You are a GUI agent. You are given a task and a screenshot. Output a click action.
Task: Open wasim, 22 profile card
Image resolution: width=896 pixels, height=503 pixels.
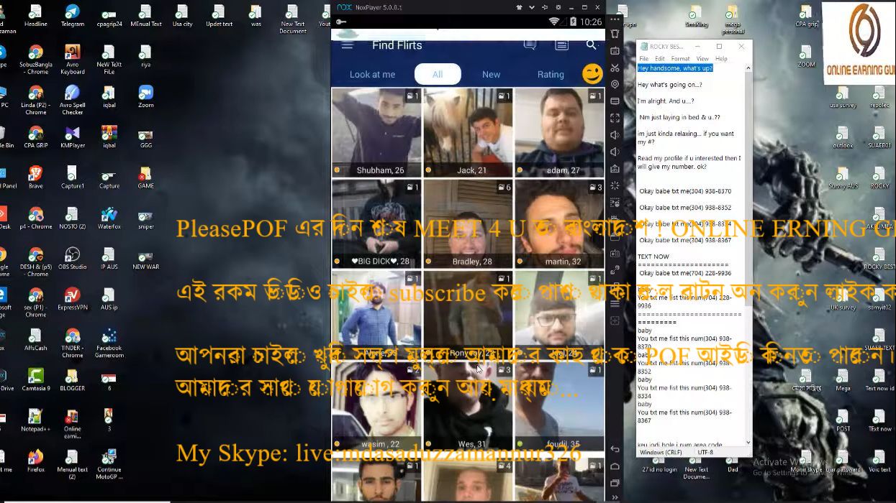(x=376, y=406)
